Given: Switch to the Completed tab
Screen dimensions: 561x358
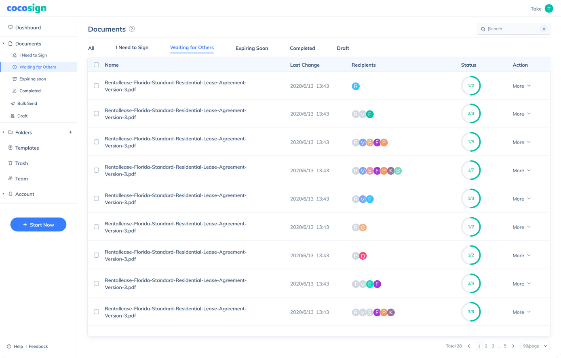Looking at the screenshot, I should (302, 48).
